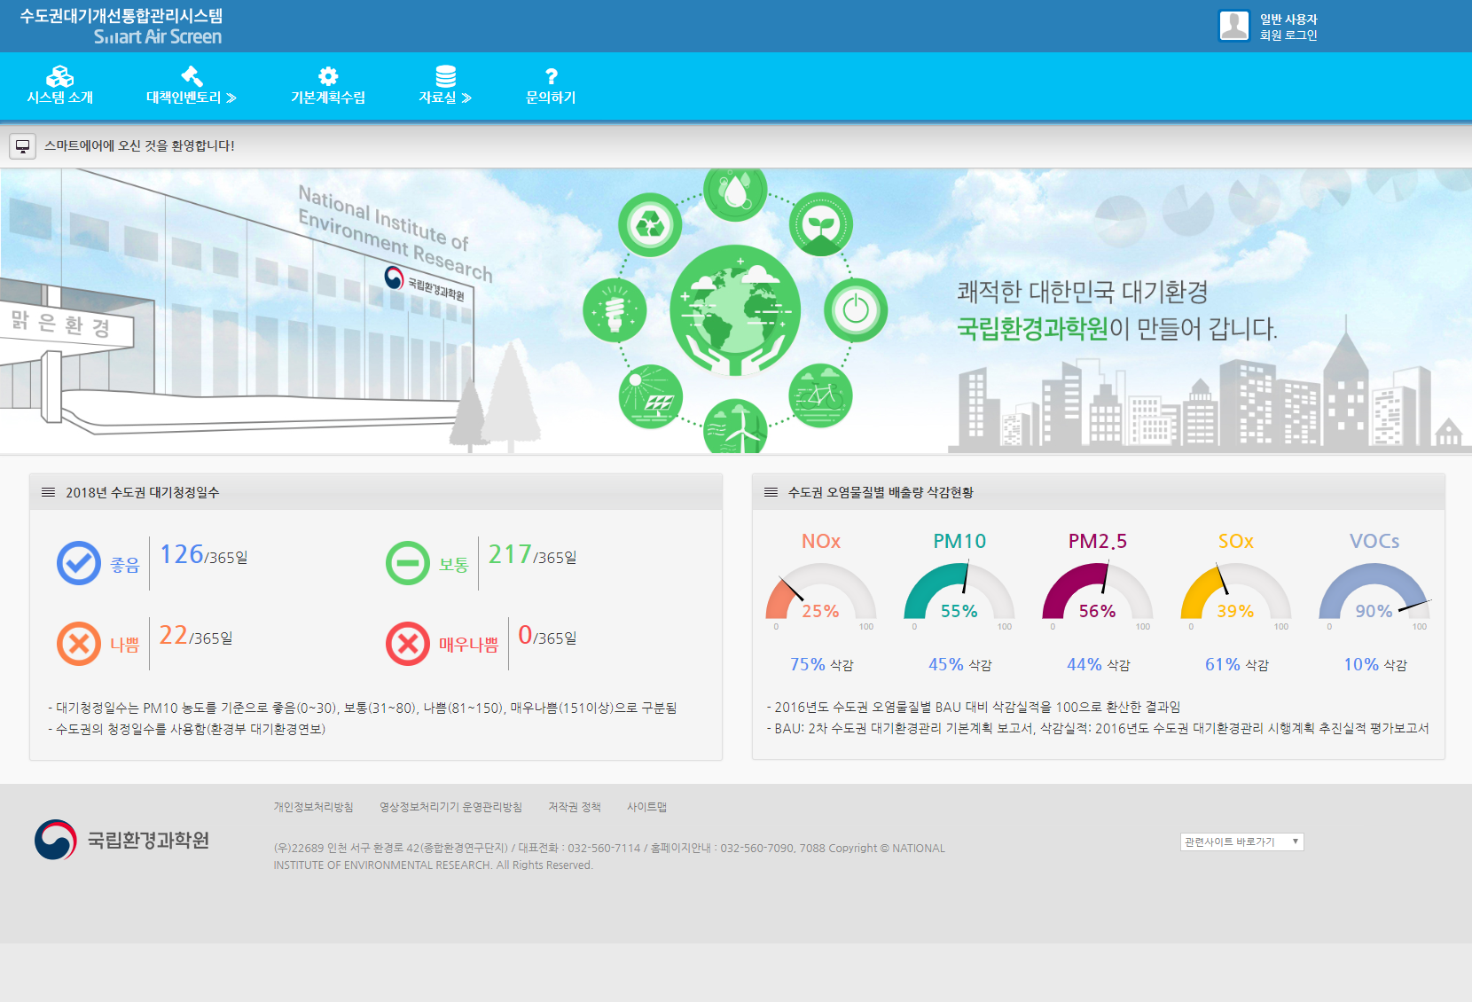Viewport: 1472px width, 1002px height.
Task: Open the 개인정보처리방침 footer link
Action: tap(313, 807)
